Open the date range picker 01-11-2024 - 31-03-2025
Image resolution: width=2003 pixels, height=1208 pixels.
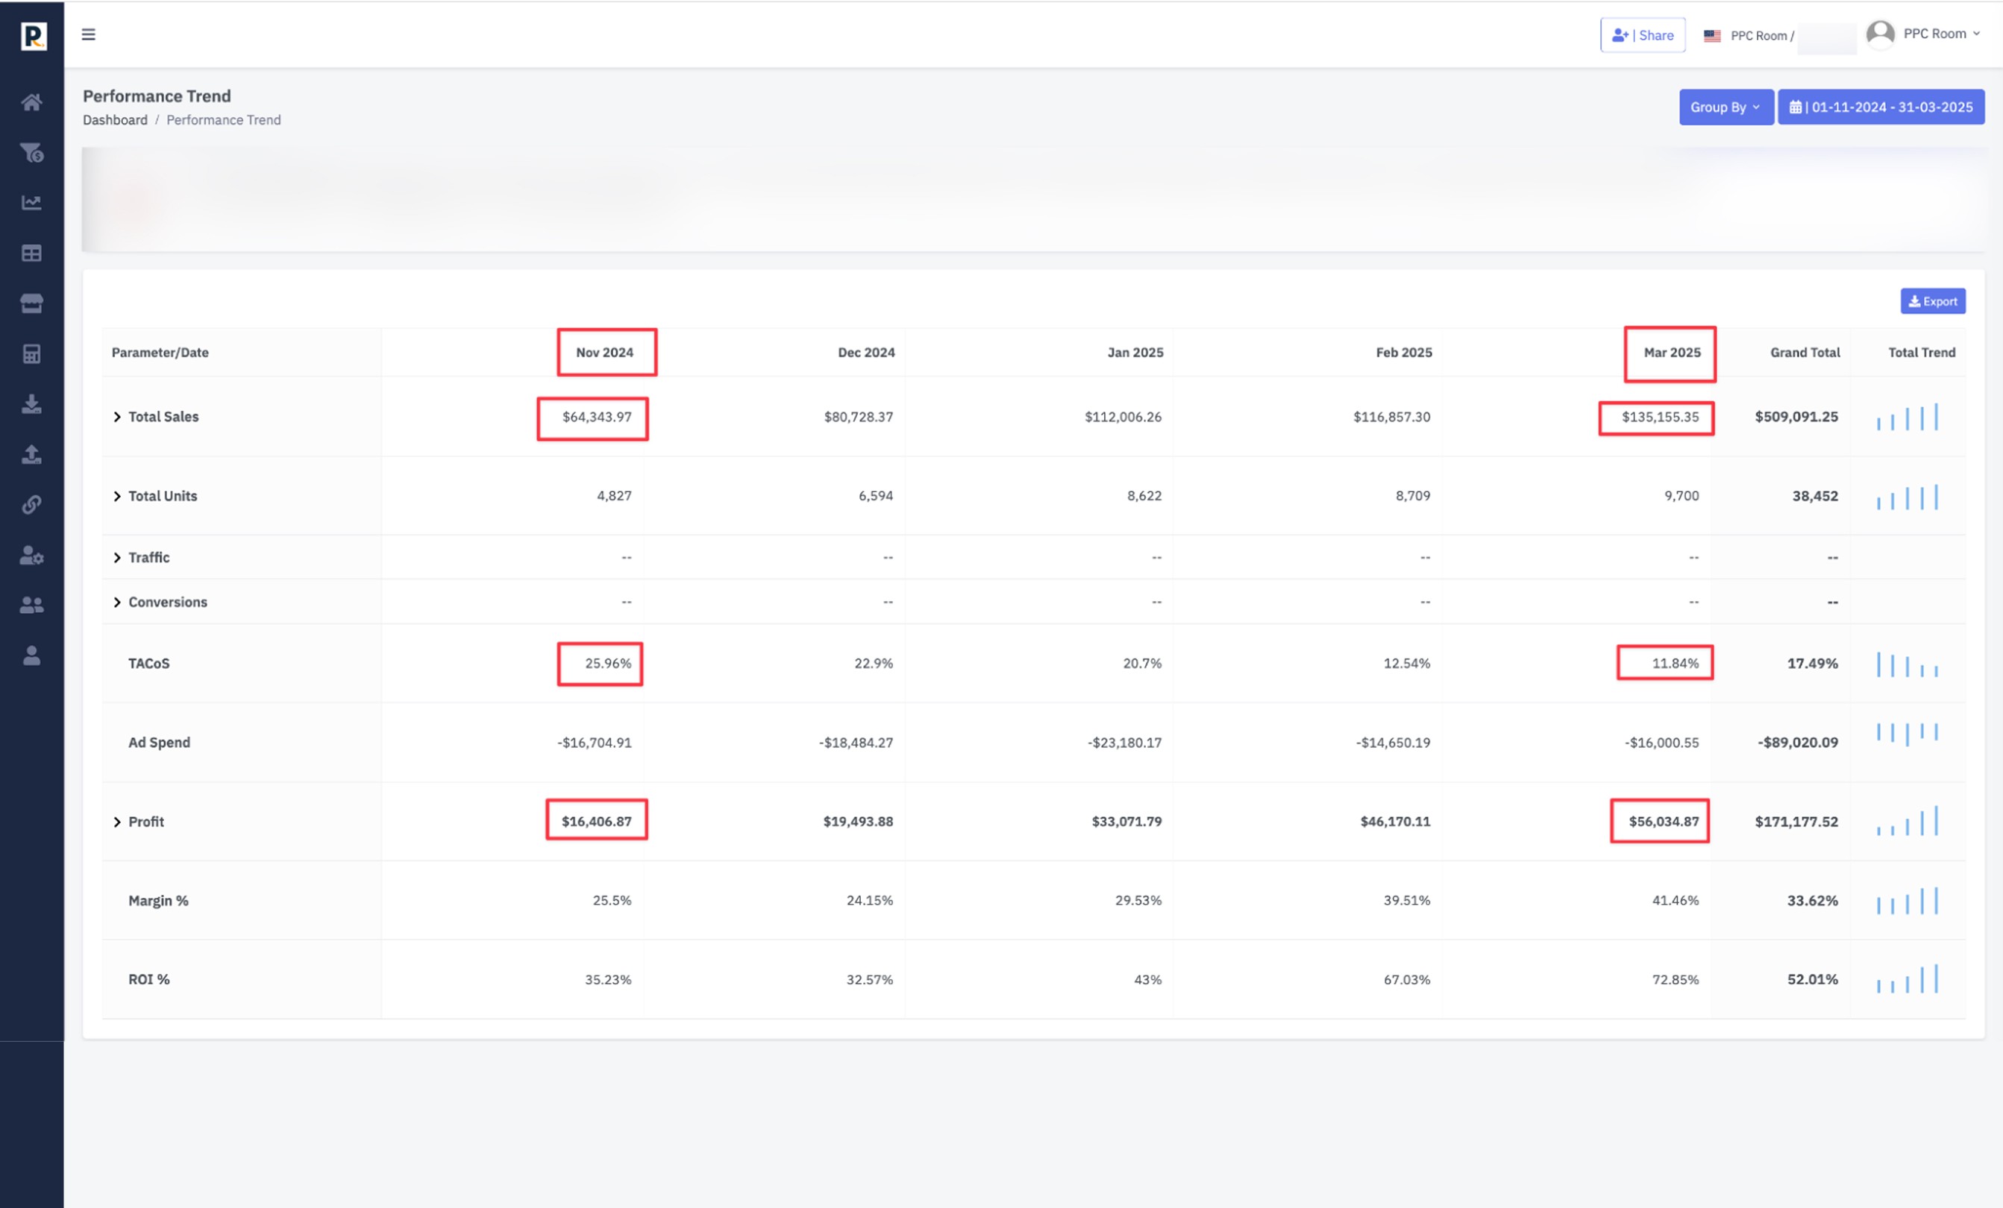click(1880, 107)
